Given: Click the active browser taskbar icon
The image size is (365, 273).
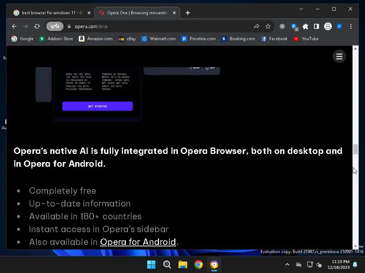Looking at the screenshot, I should point(214,264).
